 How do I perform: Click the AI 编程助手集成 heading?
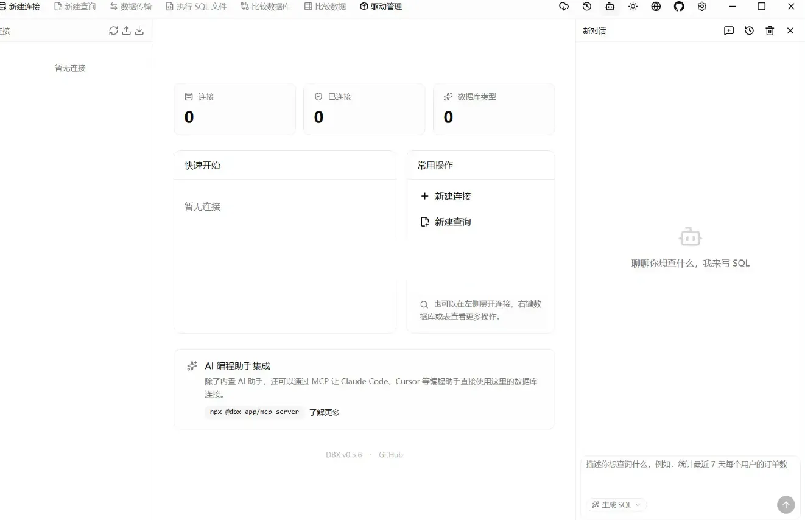pyautogui.click(x=237, y=366)
